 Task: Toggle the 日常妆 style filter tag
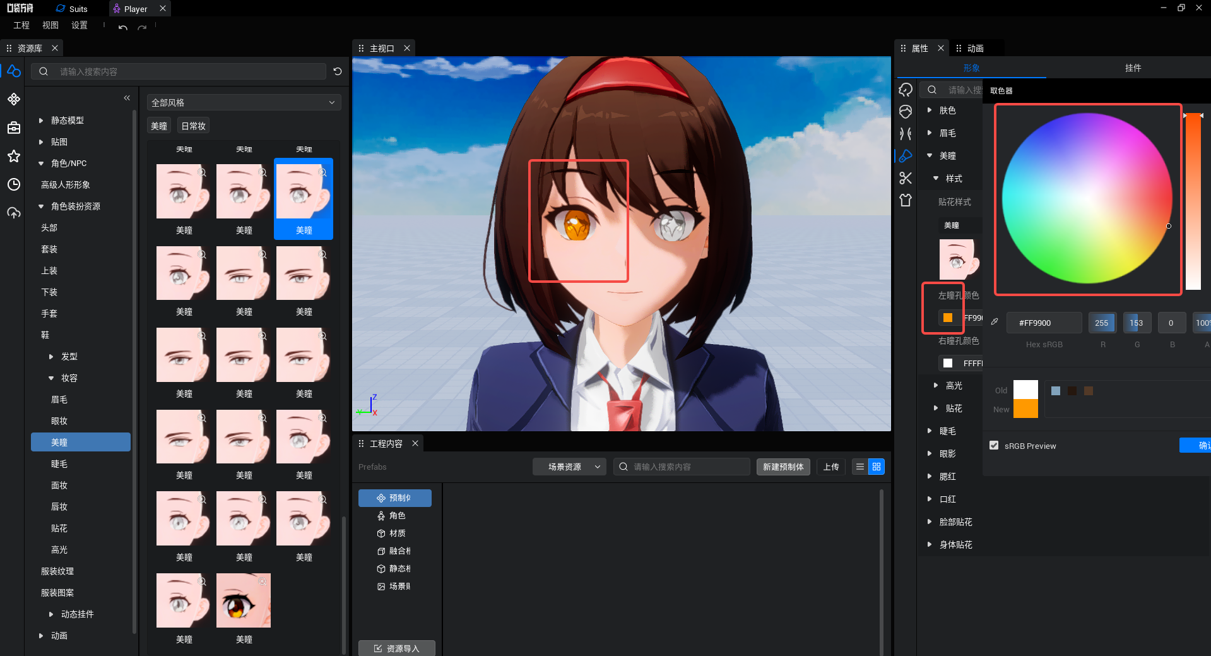pos(194,126)
